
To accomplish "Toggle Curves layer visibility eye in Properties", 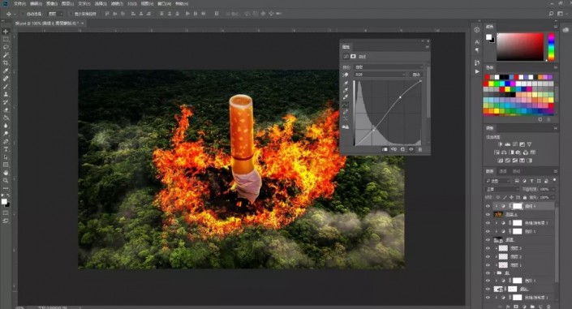I will click(411, 149).
